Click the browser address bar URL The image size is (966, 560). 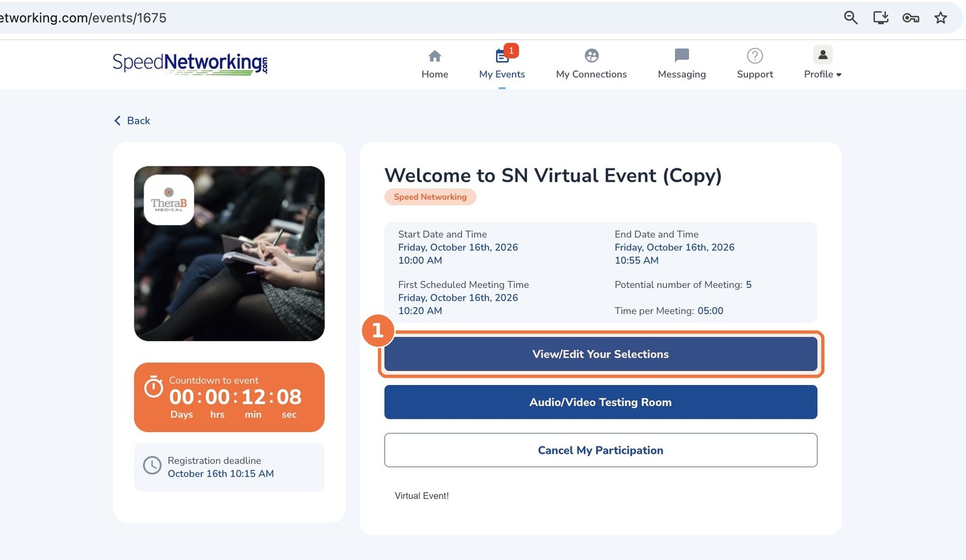coord(83,17)
